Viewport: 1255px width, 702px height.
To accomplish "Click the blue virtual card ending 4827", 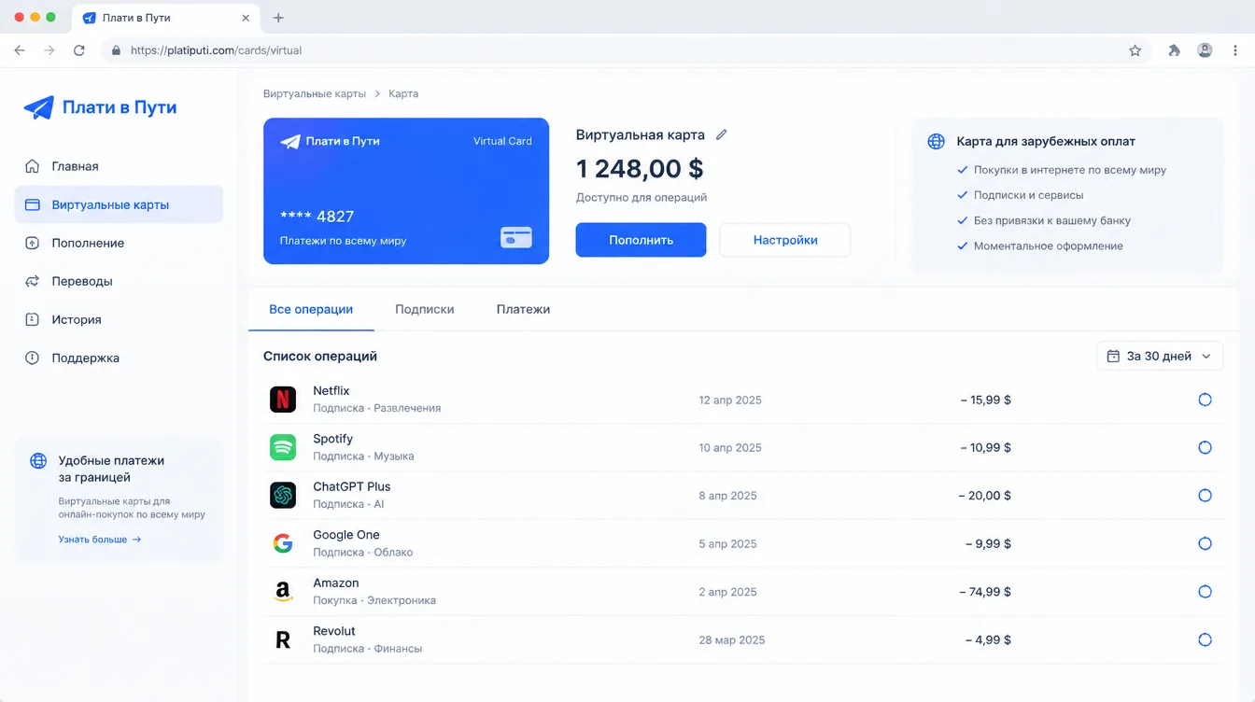I will click(x=406, y=190).
